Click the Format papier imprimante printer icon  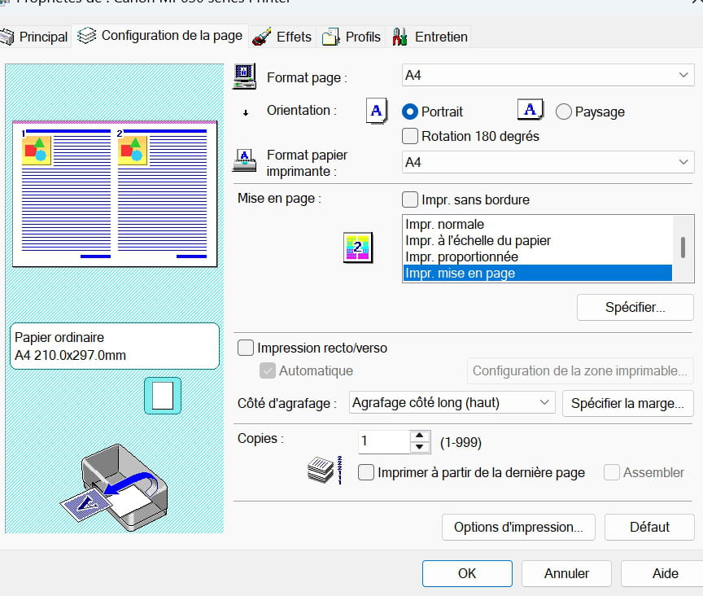pos(244,161)
